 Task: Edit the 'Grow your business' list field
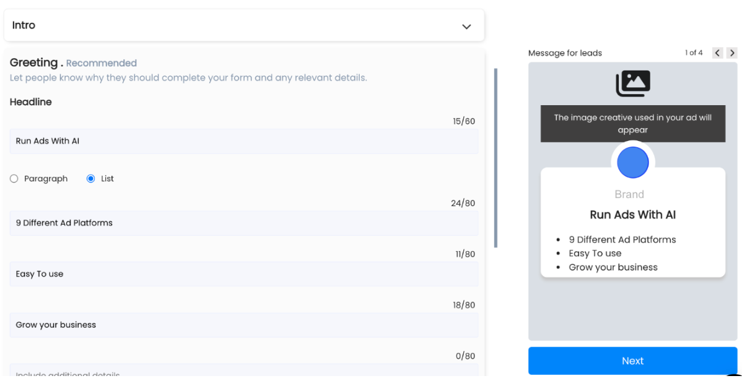tap(243, 325)
